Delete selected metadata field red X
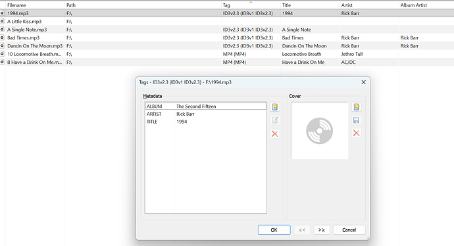 tap(275, 134)
